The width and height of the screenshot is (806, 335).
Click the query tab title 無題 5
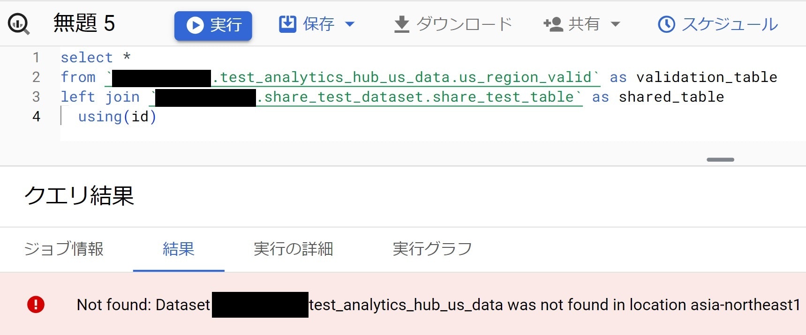coord(84,23)
